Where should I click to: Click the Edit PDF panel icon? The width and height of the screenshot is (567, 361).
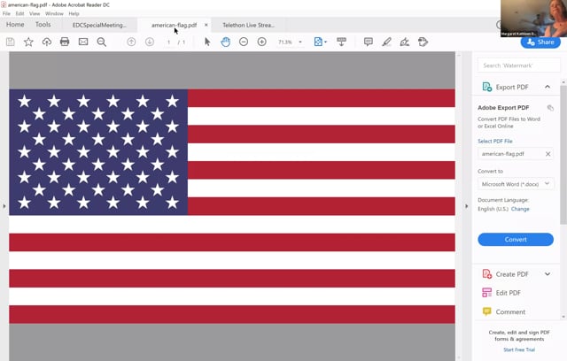(x=487, y=292)
